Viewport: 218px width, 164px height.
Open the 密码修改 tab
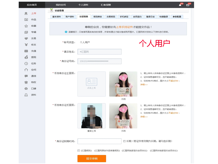tap(97, 16)
